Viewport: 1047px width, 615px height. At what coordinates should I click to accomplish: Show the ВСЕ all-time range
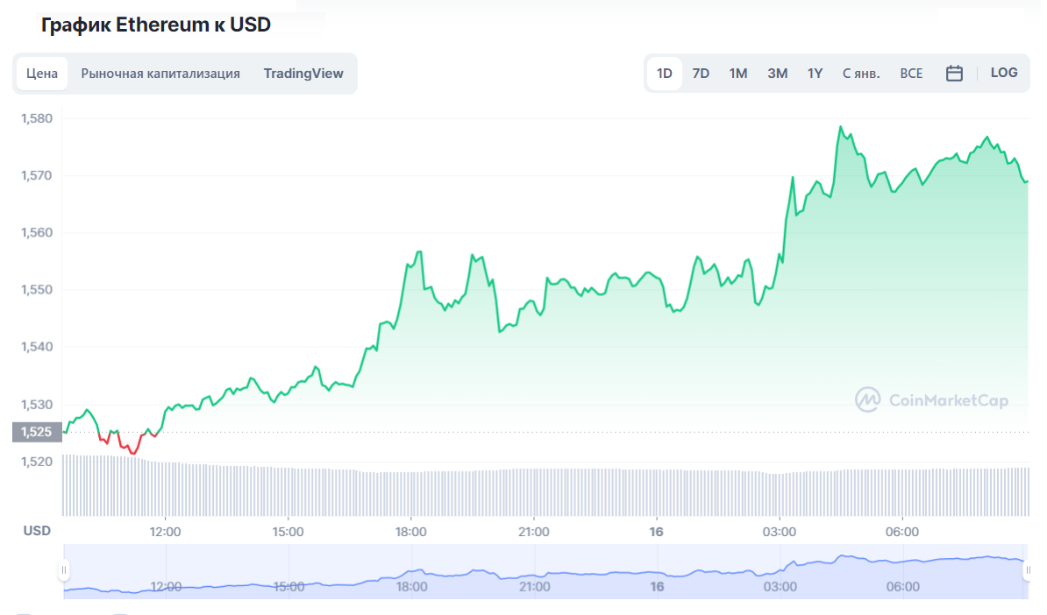point(911,74)
